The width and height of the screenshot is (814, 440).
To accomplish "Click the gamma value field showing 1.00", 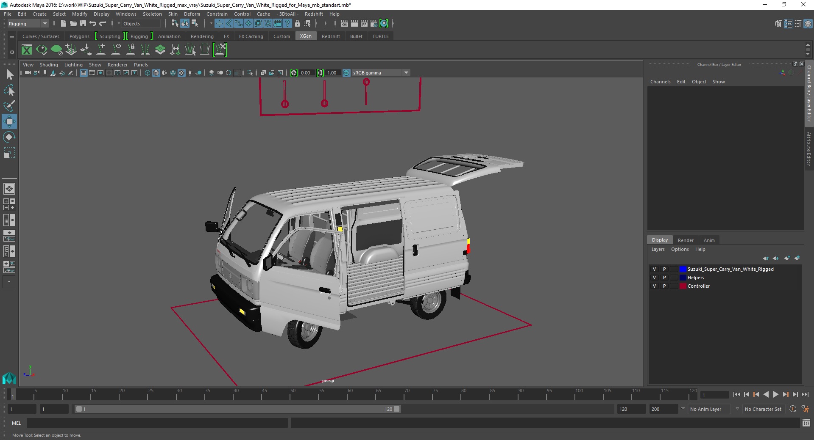I will 332,73.
